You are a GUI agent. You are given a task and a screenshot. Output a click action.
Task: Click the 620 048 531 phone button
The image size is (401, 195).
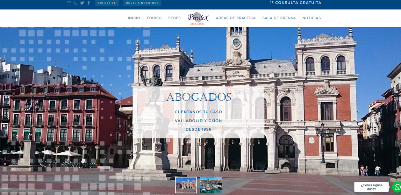coord(107,3)
